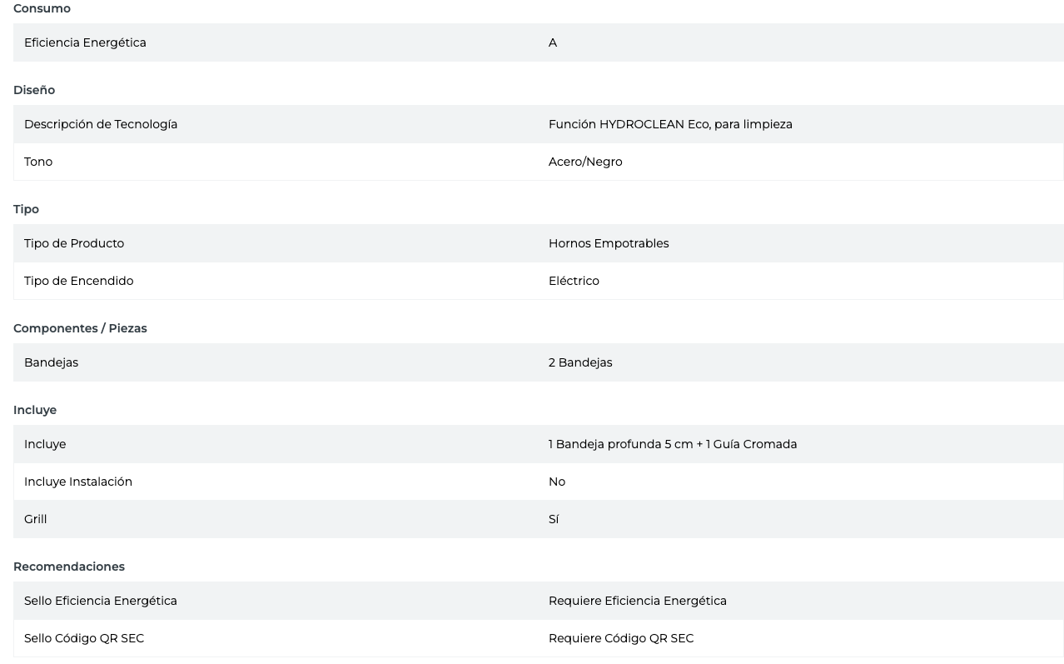
Task: Click the Requiere Código QR SEC value
Action: [x=621, y=638]
